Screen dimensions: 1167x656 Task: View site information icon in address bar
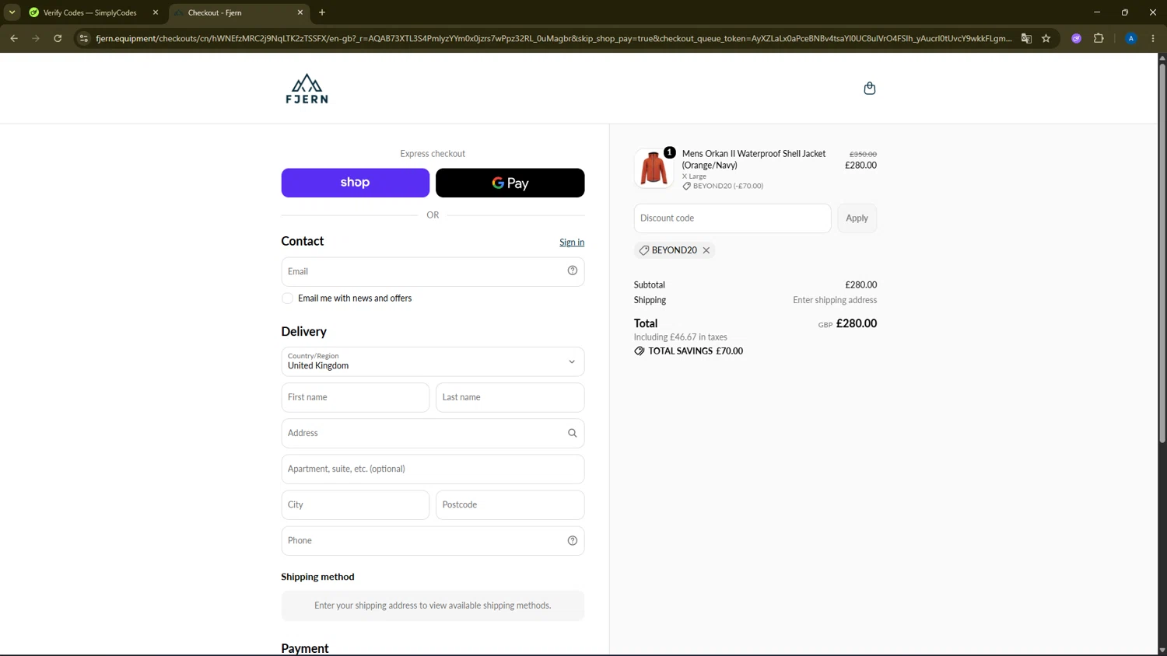pos(84,38)
